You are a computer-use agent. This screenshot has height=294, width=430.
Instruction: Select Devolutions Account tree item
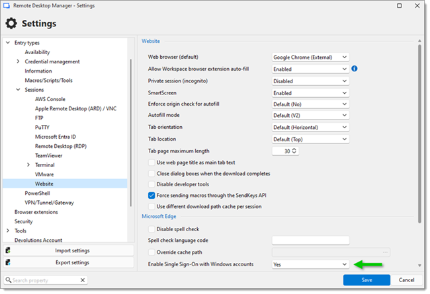coord(38,240)
